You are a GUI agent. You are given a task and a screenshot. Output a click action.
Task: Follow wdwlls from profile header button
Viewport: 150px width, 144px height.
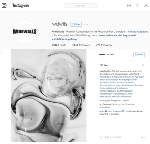(x=76, y=24)
